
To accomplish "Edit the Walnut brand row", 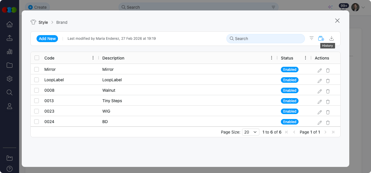I will 319,91.
